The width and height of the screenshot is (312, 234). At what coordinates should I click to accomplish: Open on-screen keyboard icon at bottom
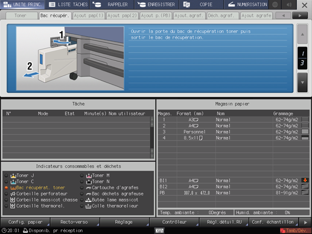159,230
